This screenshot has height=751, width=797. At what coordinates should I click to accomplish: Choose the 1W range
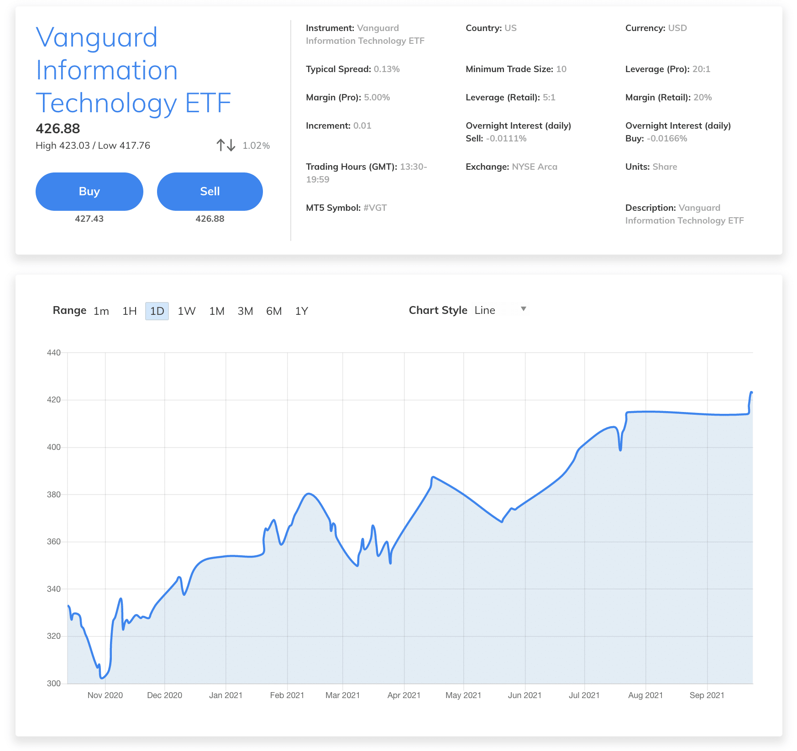point(186,311)
